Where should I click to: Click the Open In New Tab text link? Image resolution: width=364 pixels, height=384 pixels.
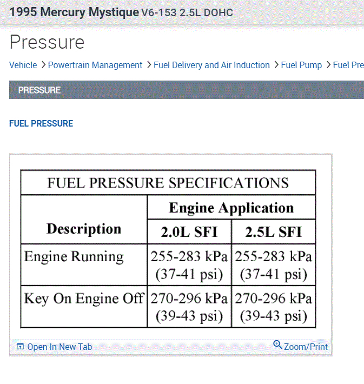59,347
